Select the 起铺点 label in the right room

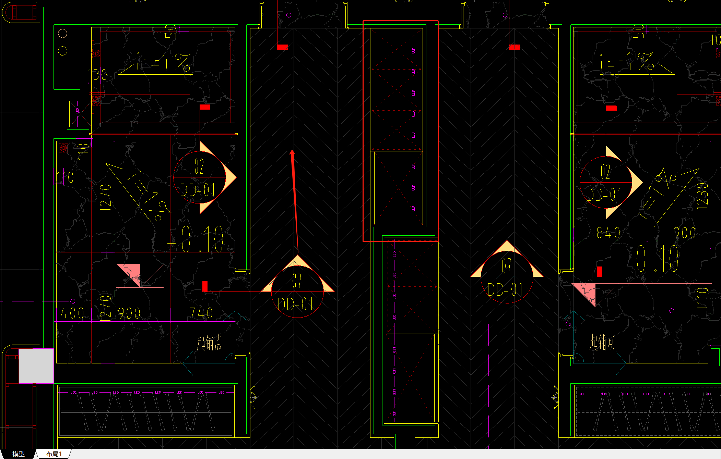pyautogui.click(x=602, y=342)
